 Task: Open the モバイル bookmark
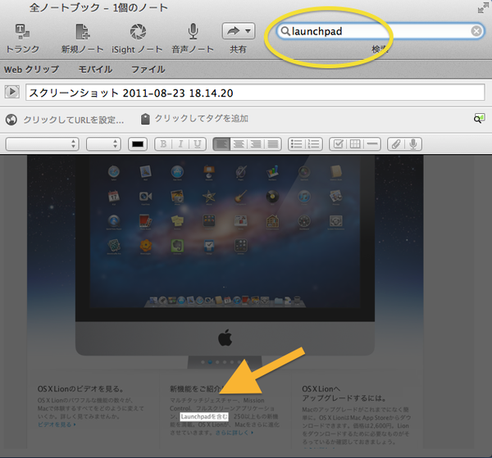click(x=95, y=70)
